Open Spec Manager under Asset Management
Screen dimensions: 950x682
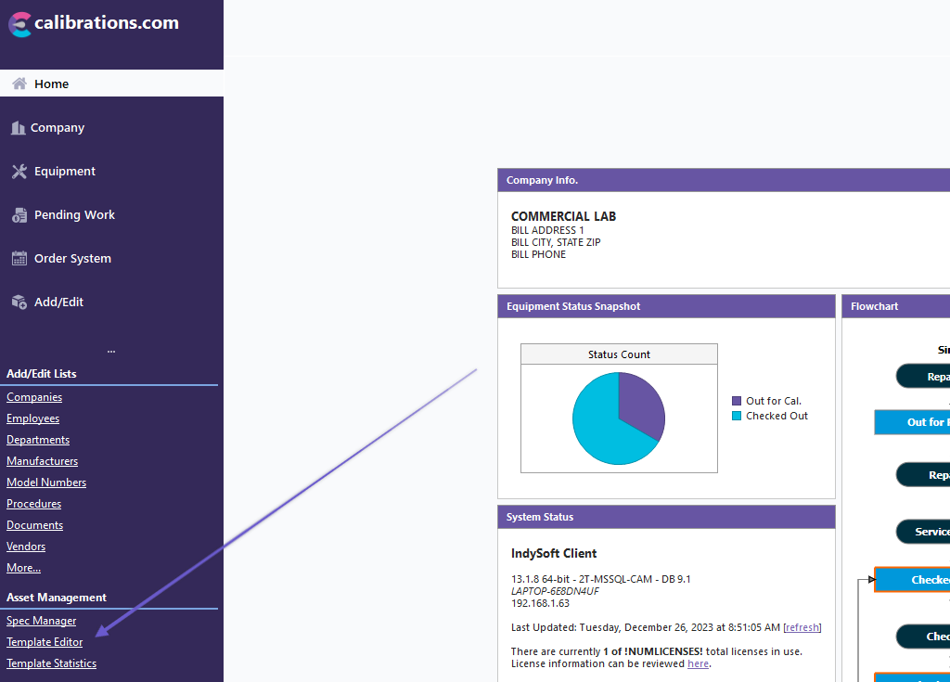[42, 621]
